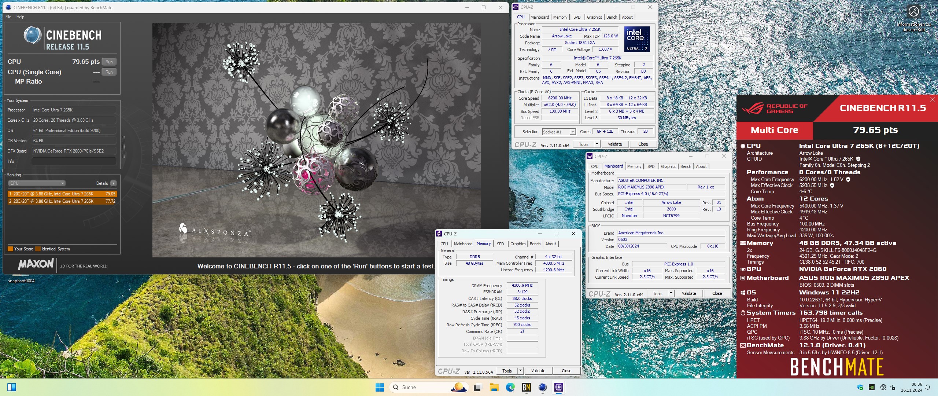Open the File menu in Cinebench
The image size is (938, 396).
8,17
